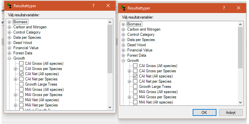Check Growth Large Trees in right dialog
Image resolution: width=249 pixels, height=124 pixels.
coord(135,87)
